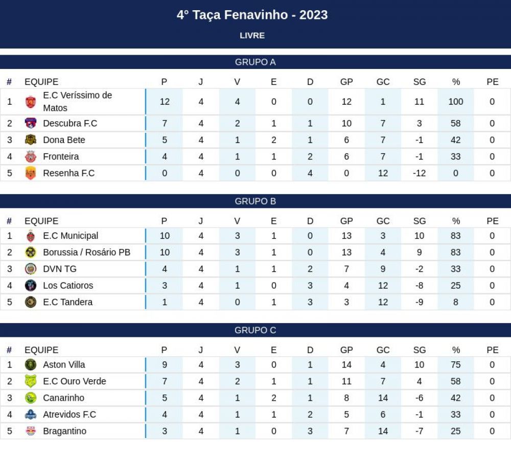This screenshot has height=461, width=511.
Task: Click the 4º Taça Fenavinho - 2023 title
Action: [252, 15]
